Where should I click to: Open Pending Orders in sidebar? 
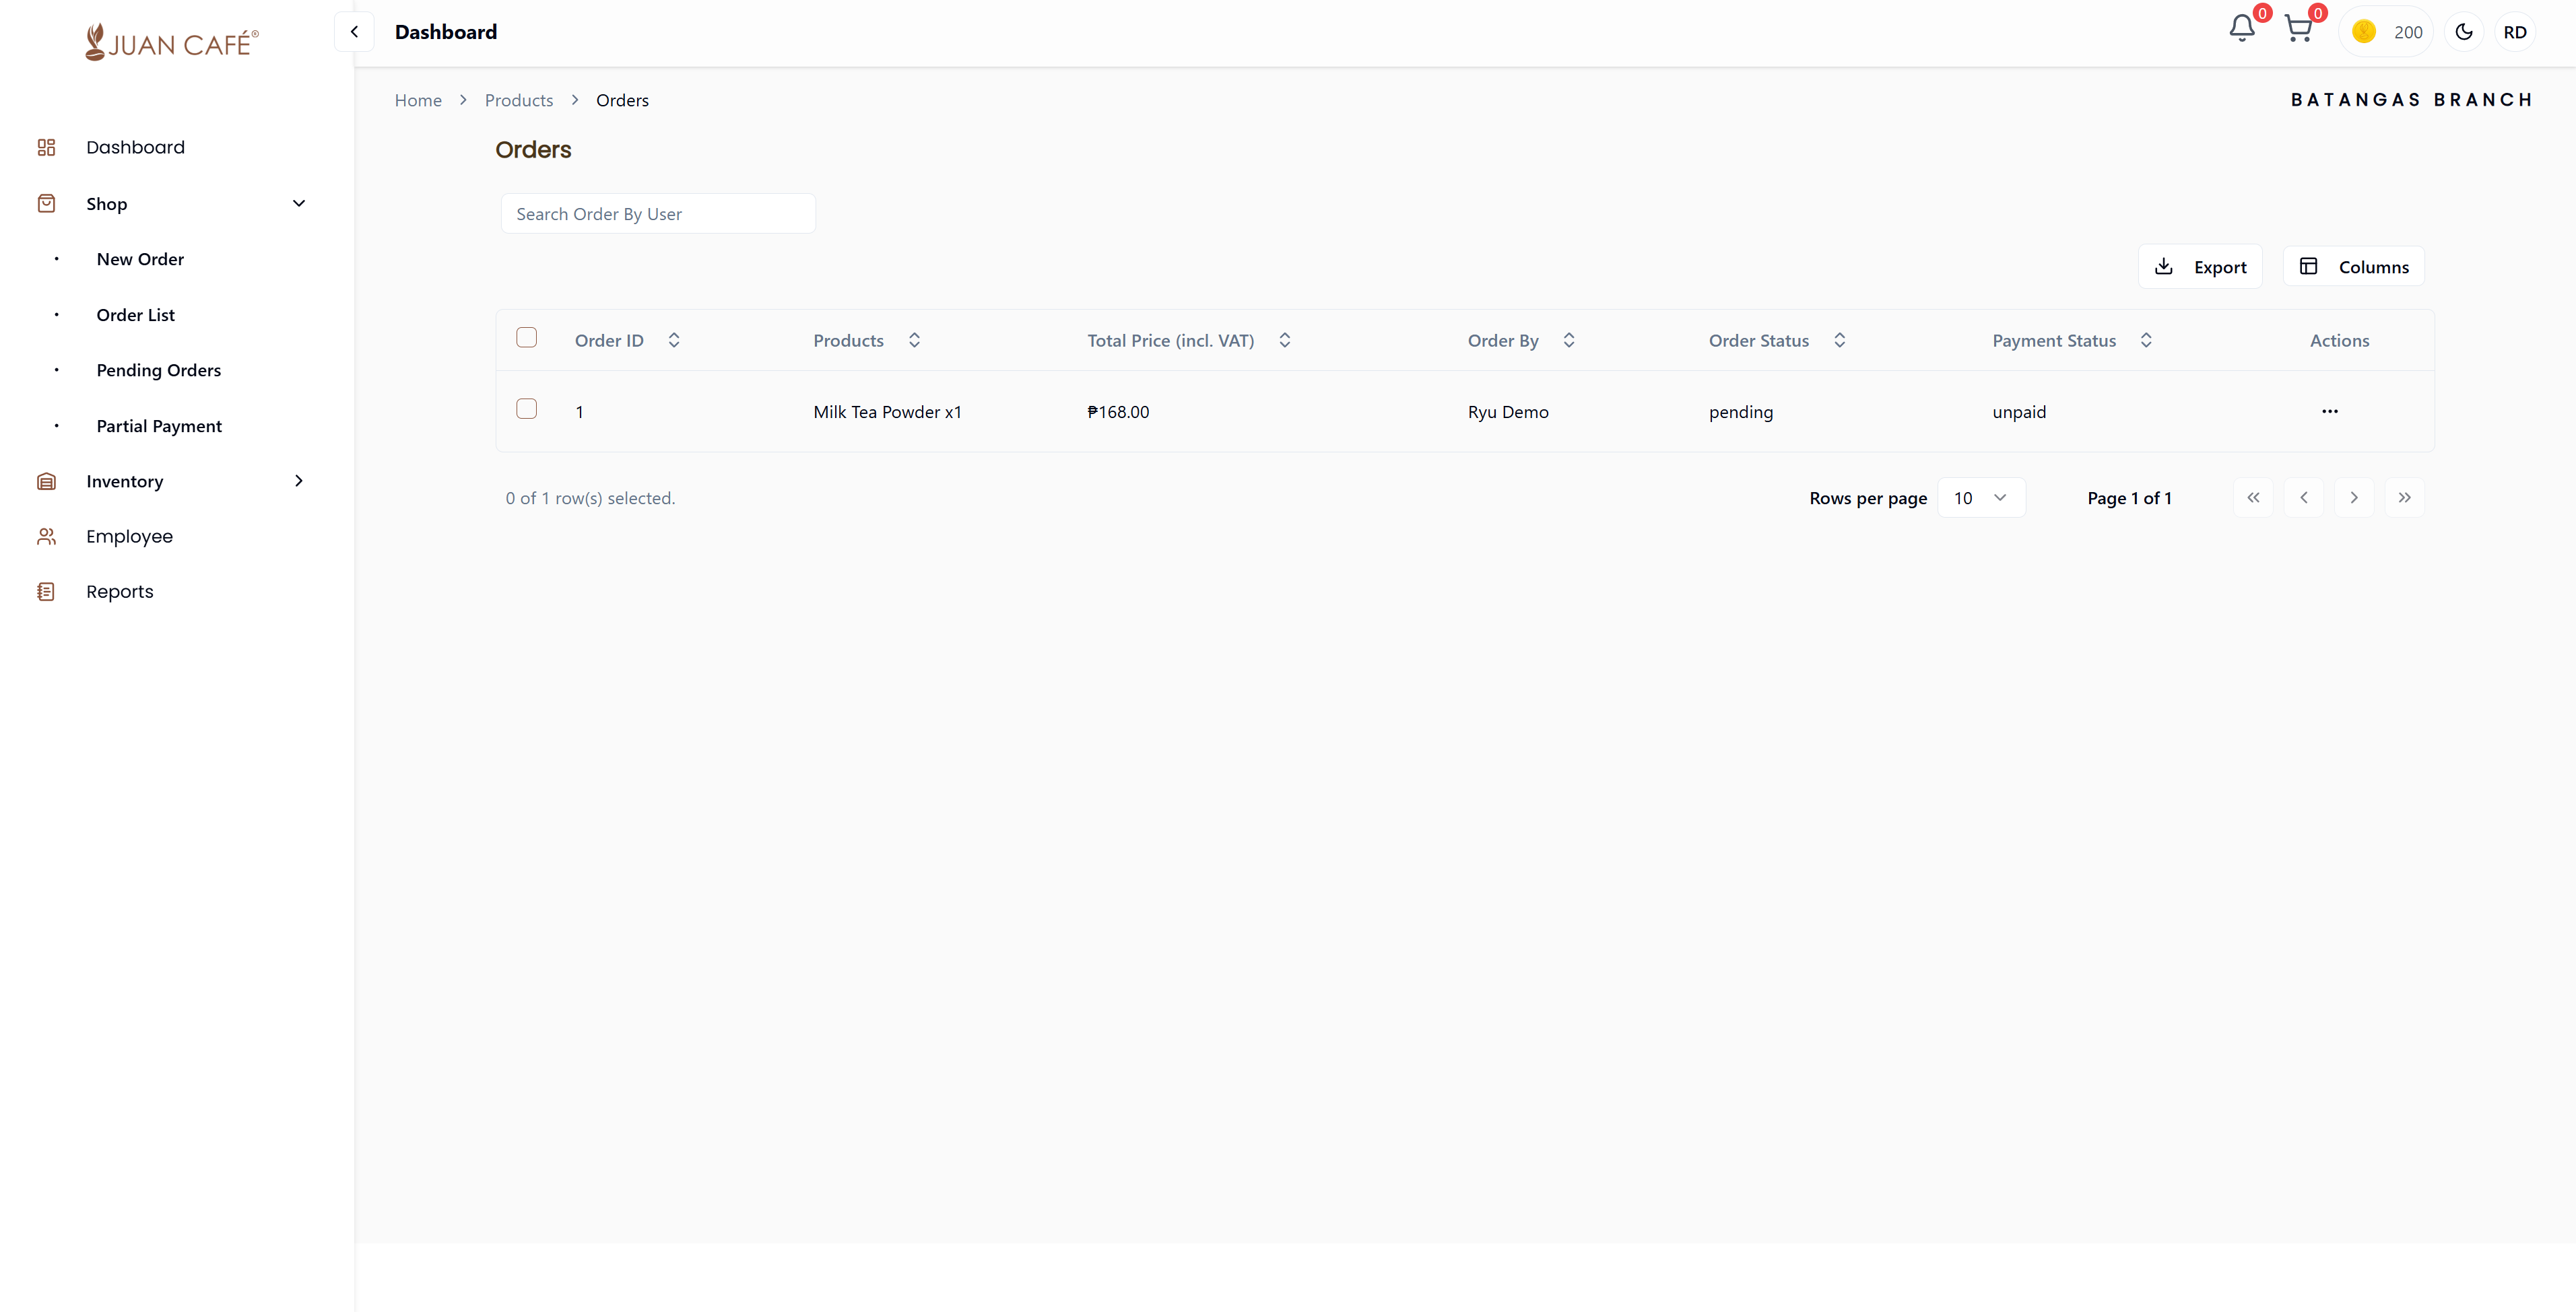pos(158,370)
